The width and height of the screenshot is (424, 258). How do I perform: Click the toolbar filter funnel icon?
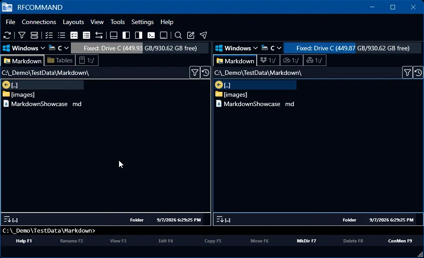tap(22, 35)
